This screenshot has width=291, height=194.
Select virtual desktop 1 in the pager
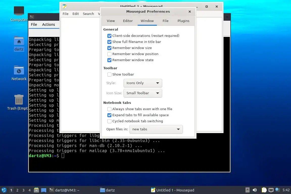(x=11, y=190)
